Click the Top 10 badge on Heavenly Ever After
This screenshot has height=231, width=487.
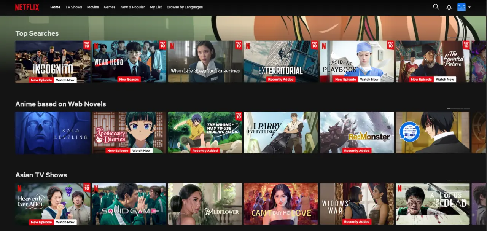click(x=87, y=187)
